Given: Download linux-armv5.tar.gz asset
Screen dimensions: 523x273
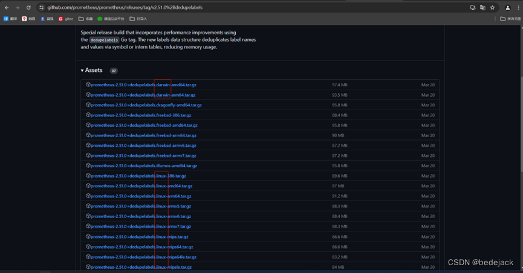Looking at the screenshot, I should (x=141, y=207).
